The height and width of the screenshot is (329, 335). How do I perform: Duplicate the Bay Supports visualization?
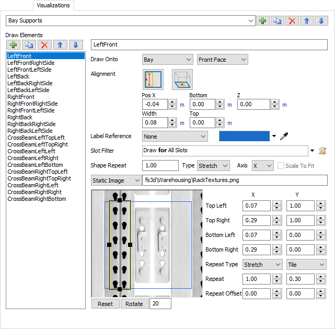278,21
